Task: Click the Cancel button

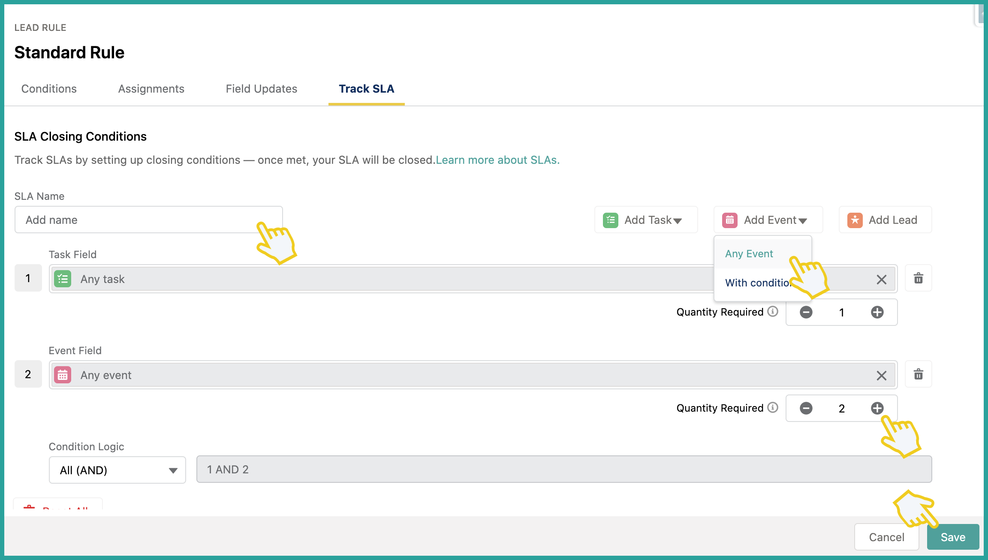Action: (886, 537)
